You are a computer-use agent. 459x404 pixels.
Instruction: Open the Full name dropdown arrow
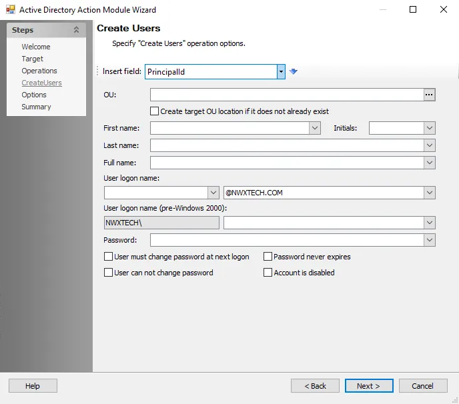point(430,163)
